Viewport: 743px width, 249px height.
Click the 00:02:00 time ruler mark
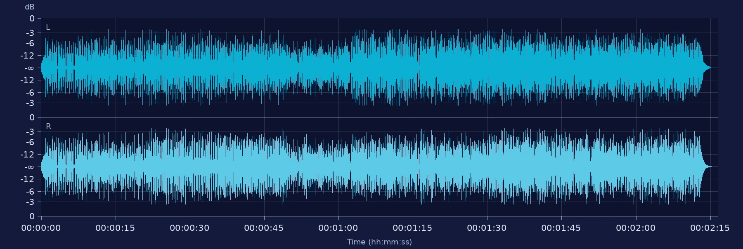click(636, 228)
